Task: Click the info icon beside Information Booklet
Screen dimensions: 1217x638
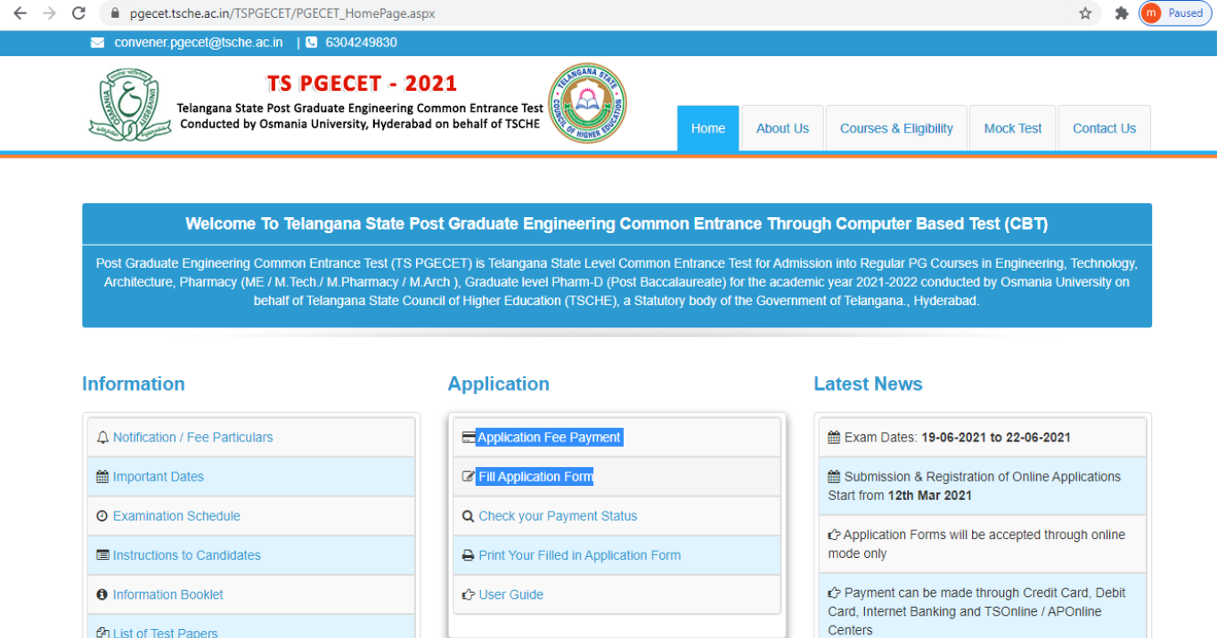Action: [x=101, y=594]
